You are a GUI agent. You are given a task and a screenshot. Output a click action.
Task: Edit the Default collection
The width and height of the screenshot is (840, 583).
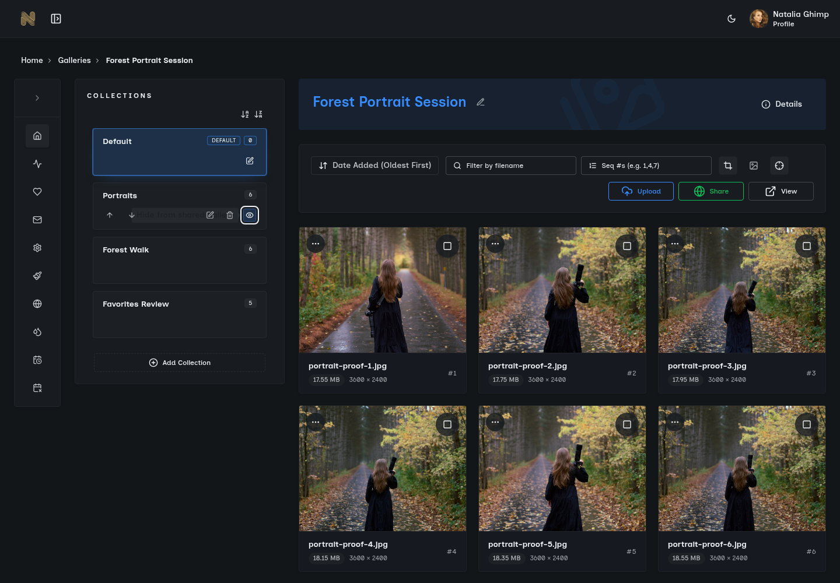[250, 161]
